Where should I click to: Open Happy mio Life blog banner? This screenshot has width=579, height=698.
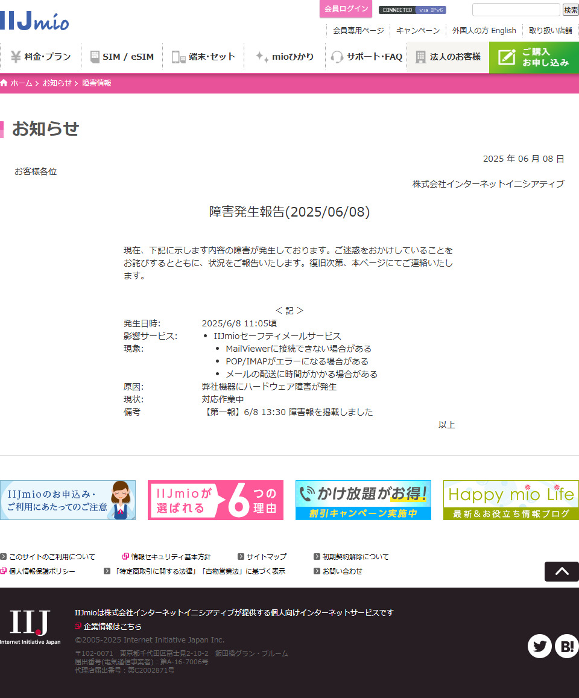pos(511,500)
